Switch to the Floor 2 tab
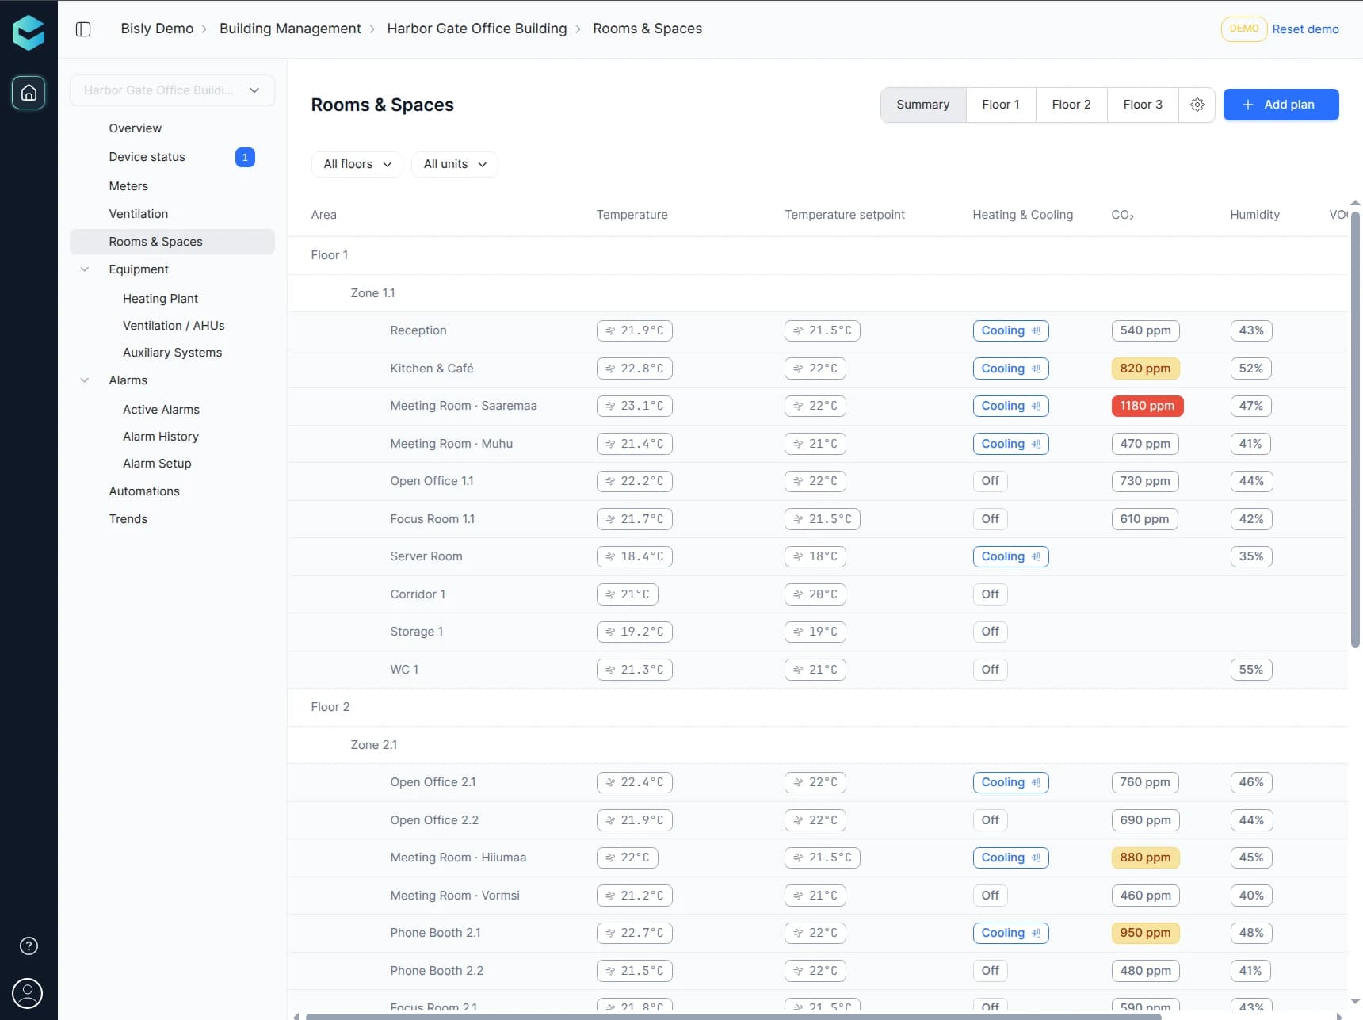The height and width of the screenshot is (1020, 1363). coord(1071,105)
